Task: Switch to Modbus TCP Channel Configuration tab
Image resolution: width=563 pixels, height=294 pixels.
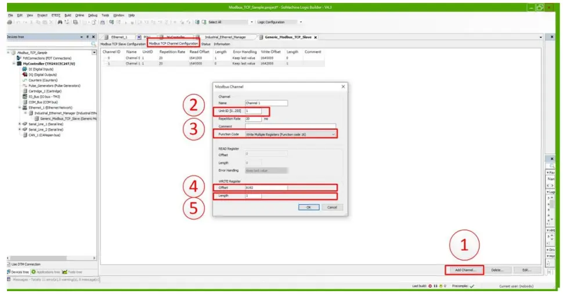Action: coord(174,43)
